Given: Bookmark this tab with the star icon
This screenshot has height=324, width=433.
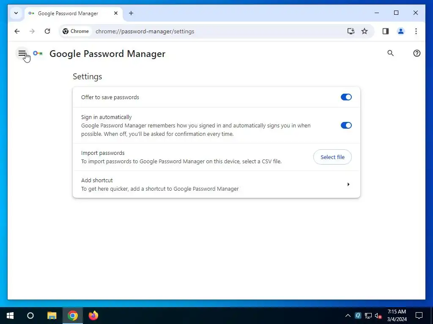Looking at the screenshot, I should [364, 31].
